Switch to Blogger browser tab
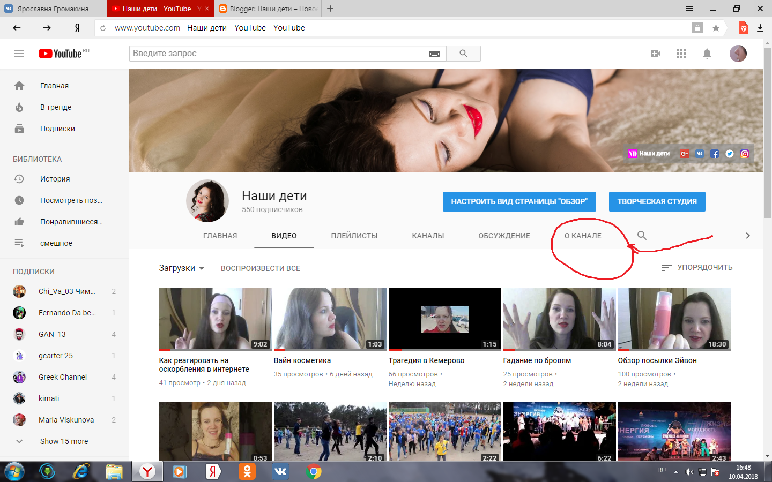 (268, 9)
